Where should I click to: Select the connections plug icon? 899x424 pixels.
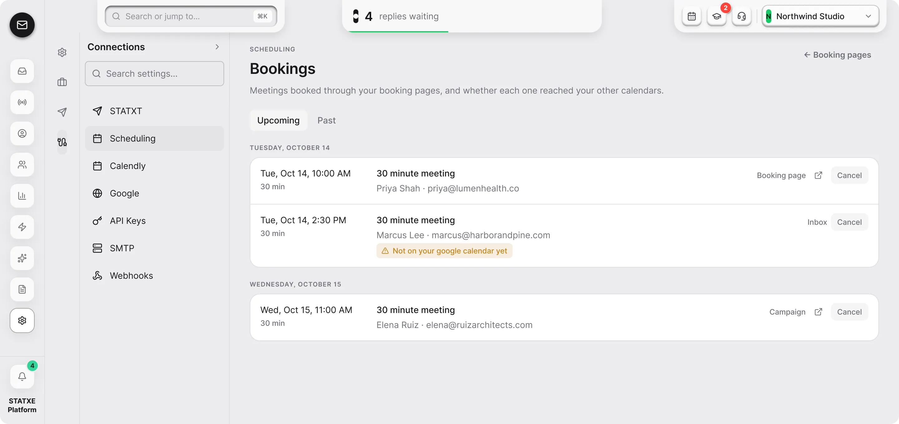pyautogui.click(x=62, y=142)
